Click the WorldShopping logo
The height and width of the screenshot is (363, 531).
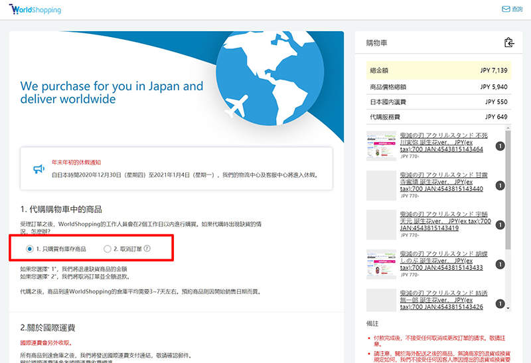[x=35, y=9]
